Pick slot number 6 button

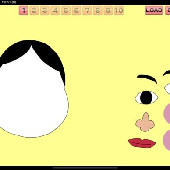pos(77,11)
